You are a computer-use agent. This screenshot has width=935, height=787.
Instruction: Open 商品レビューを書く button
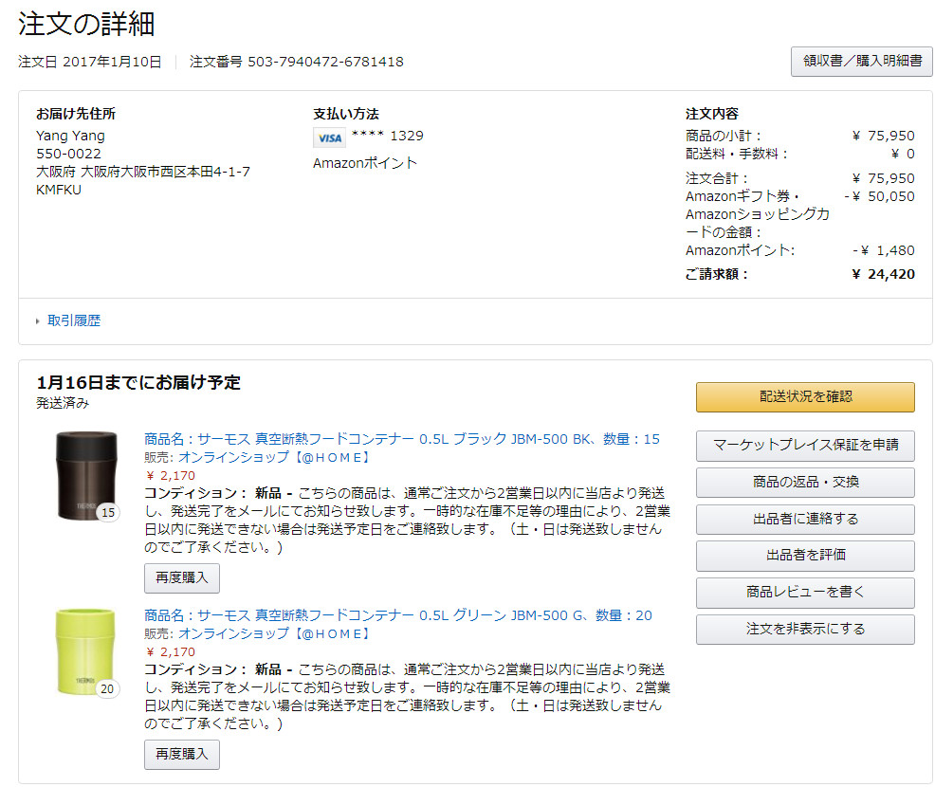point(804,592)
